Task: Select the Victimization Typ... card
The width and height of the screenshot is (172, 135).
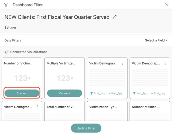Action: point(107,111)
